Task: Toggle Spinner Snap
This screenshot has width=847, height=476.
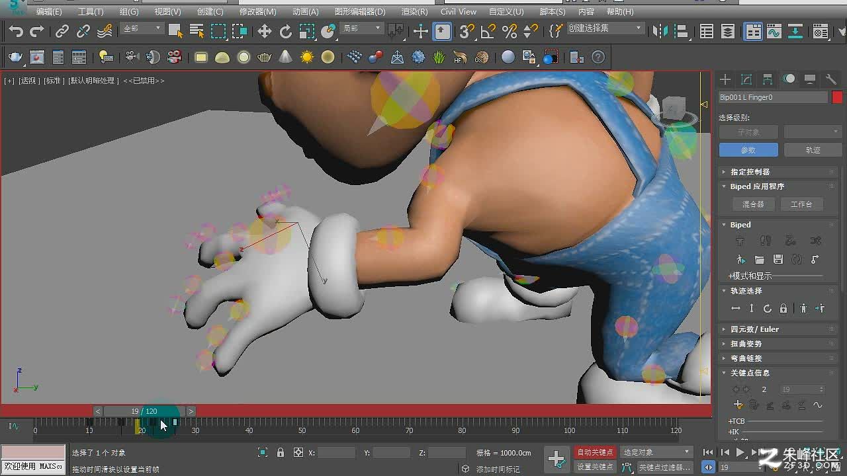Action: pos(531,31)
